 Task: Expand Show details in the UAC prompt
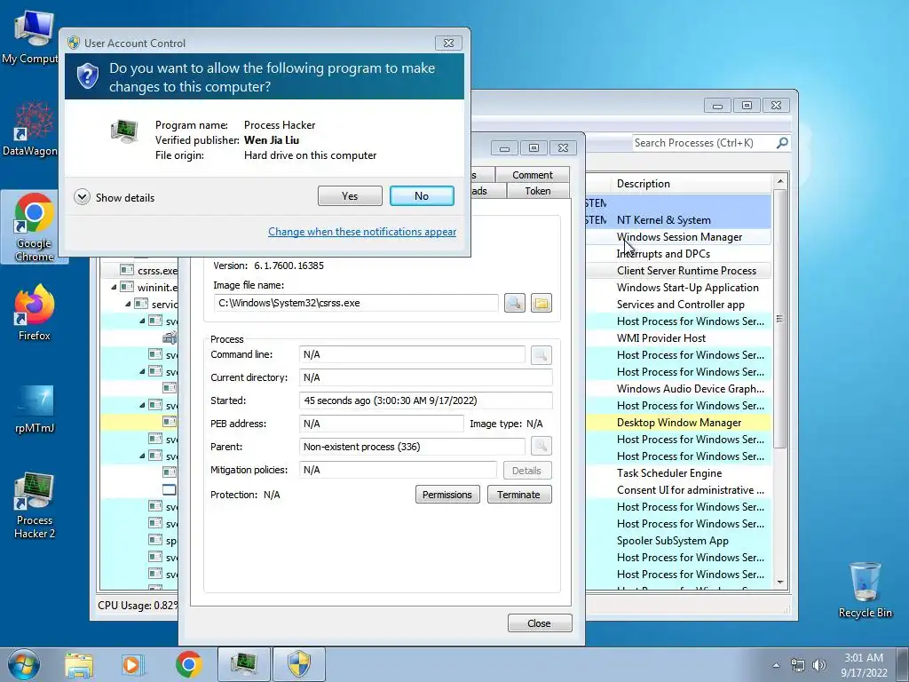pyautogui.click(x=115, y=197)
